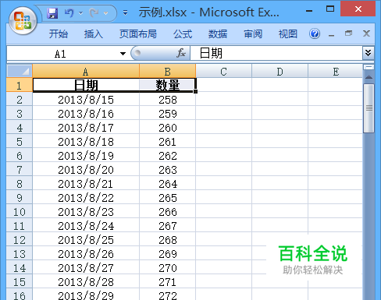This screenshot has width=381, height=300.
Task: Open the 开始 ribbon tab
Action: pyautogui.click(x=59, y=34)
